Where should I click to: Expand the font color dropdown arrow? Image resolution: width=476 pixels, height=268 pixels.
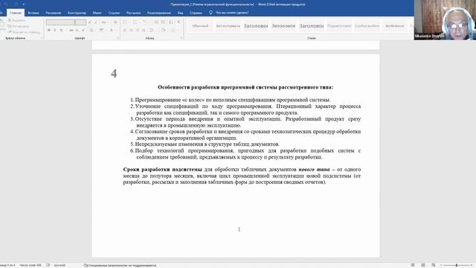(115, 30)
